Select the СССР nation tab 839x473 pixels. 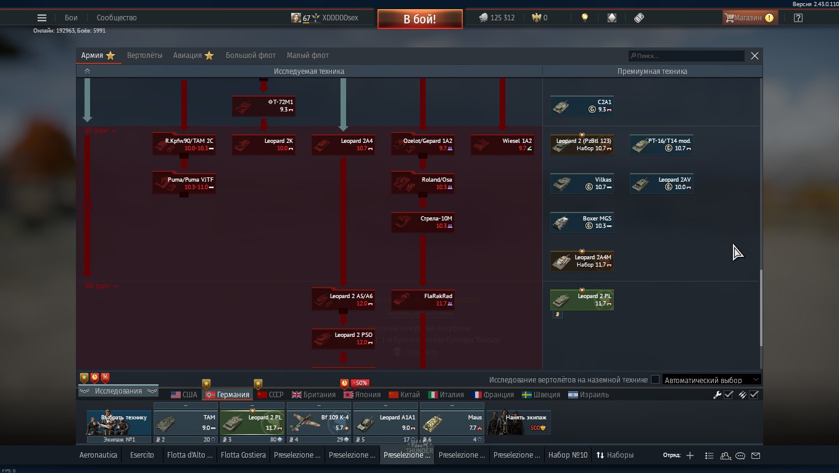270,395
